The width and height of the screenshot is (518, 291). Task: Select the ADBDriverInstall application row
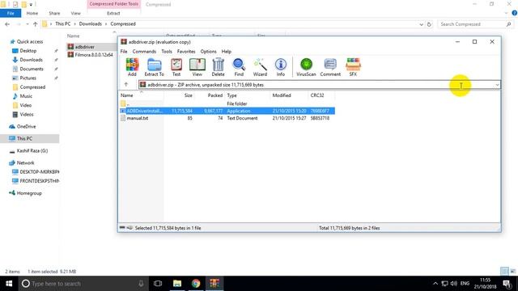coord(227,111)
